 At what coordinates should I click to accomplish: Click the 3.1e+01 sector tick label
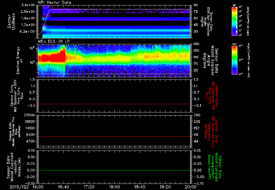pos(28,5)
